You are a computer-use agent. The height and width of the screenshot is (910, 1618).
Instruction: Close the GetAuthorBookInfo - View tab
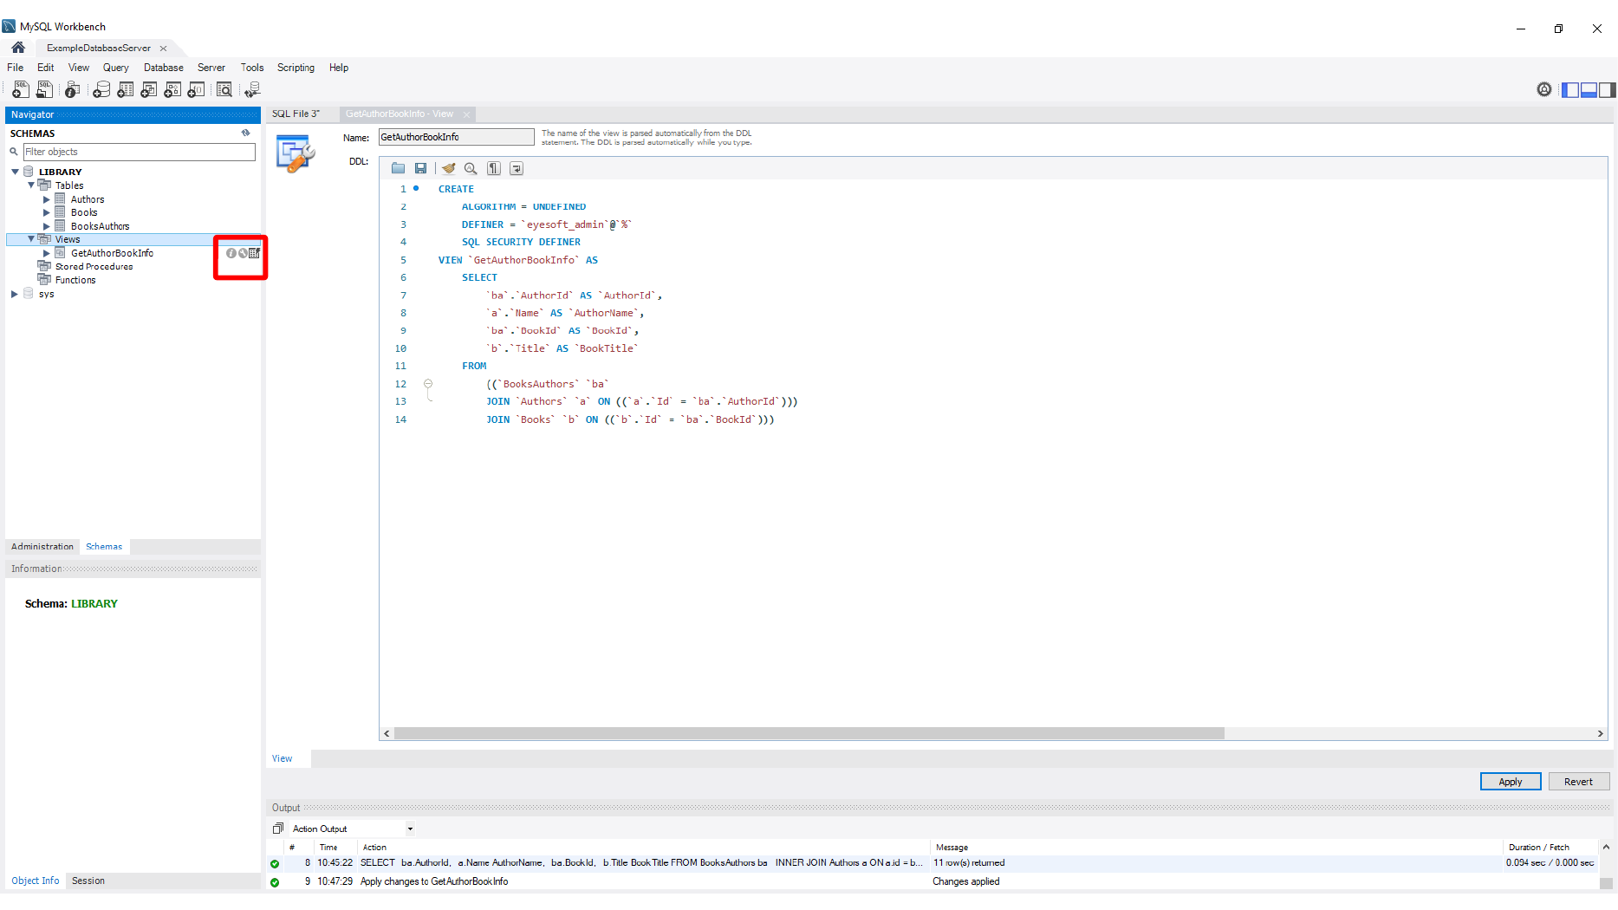point(466,114)
